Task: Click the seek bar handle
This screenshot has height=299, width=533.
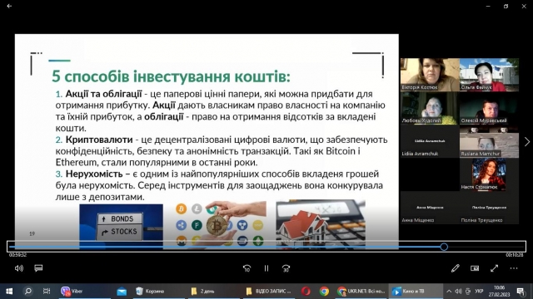Action: coord(444,247)
